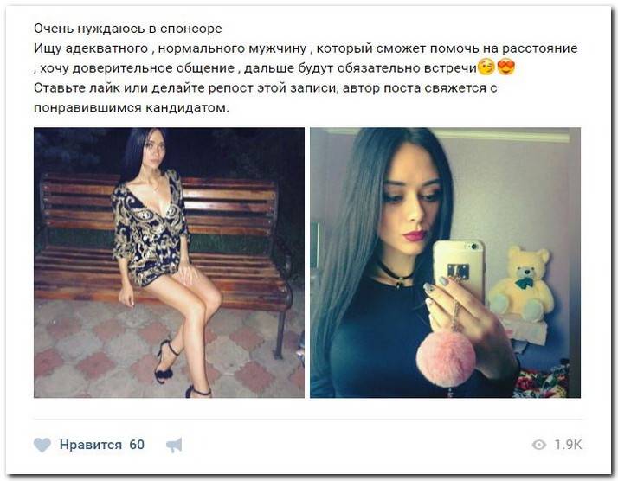Click the heart like icon
Image resolution: width=618 pixels, height=481 pixels.
coord(42,446)
